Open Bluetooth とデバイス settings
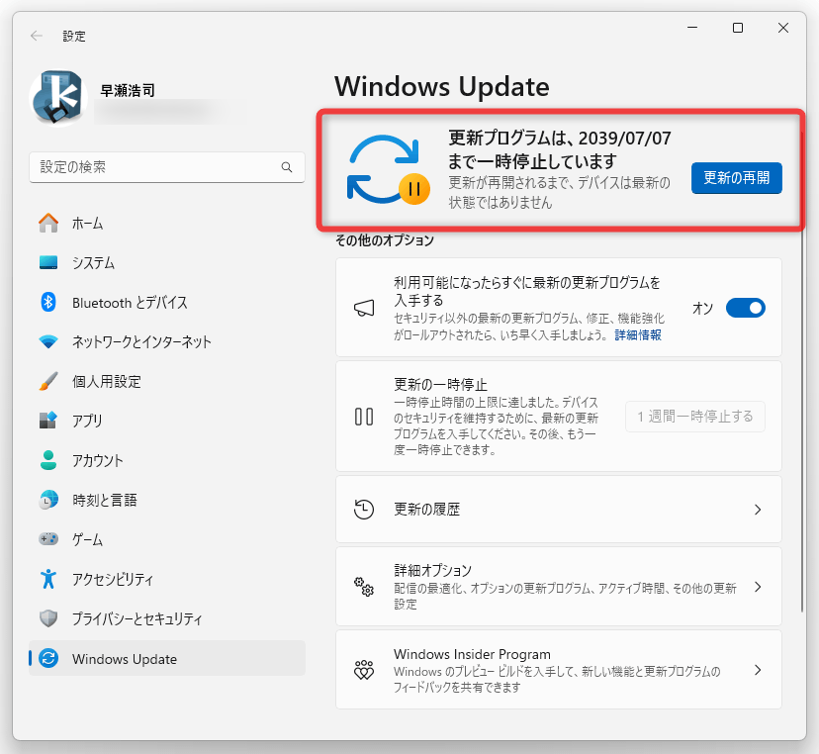 [x=166, y=302]
